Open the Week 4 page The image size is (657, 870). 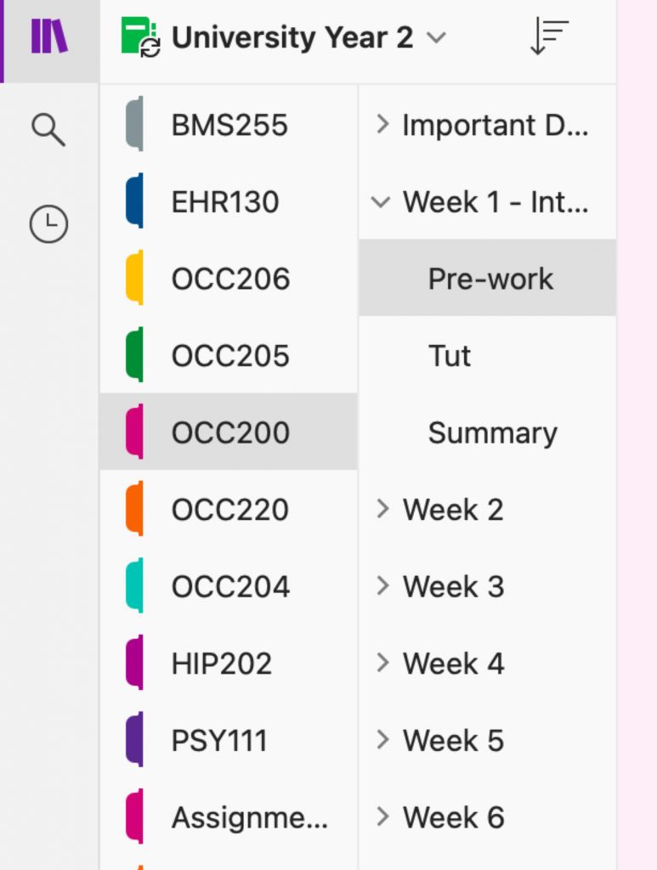tap(453, 664)
